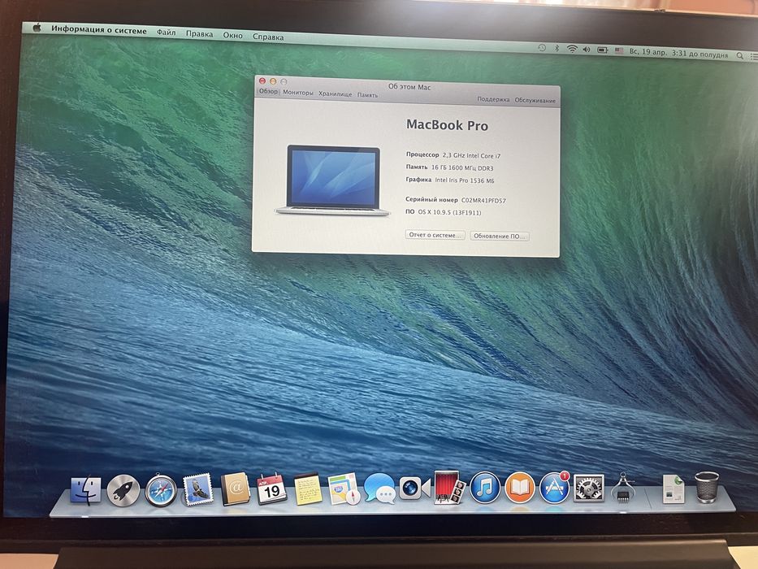Open the document stack in Dock
758x569 pixels.
coord(674,489)
